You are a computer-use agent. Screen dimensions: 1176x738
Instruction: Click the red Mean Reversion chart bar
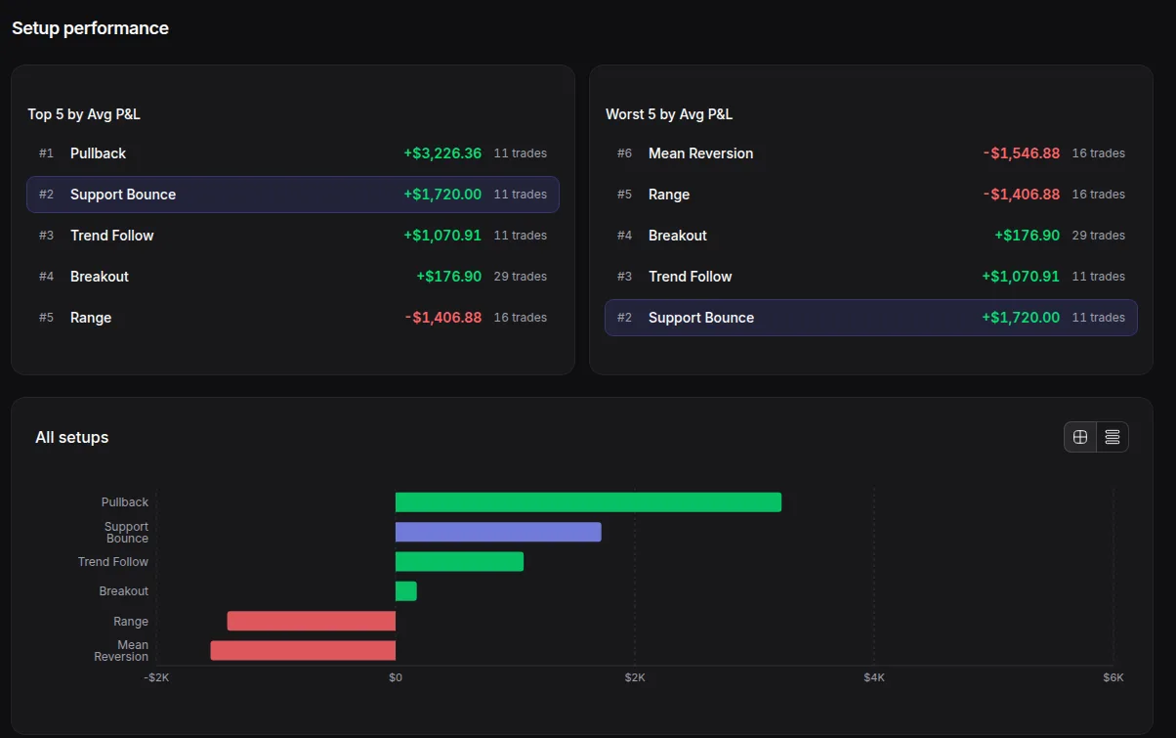pos(303,651)
